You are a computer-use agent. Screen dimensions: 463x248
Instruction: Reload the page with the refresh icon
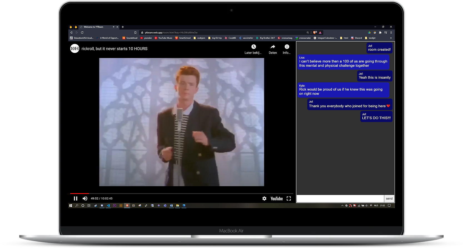click(x=82, y=32)
